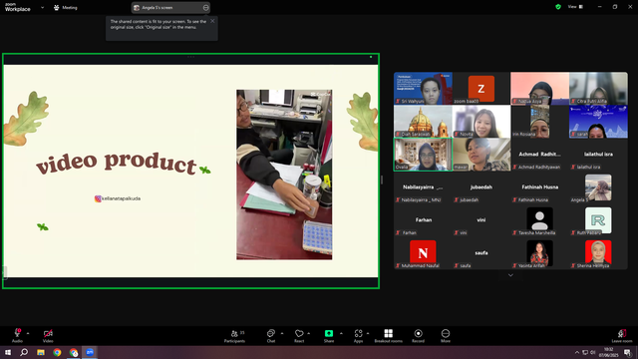Open the Windows Start menu

[8, 352]
